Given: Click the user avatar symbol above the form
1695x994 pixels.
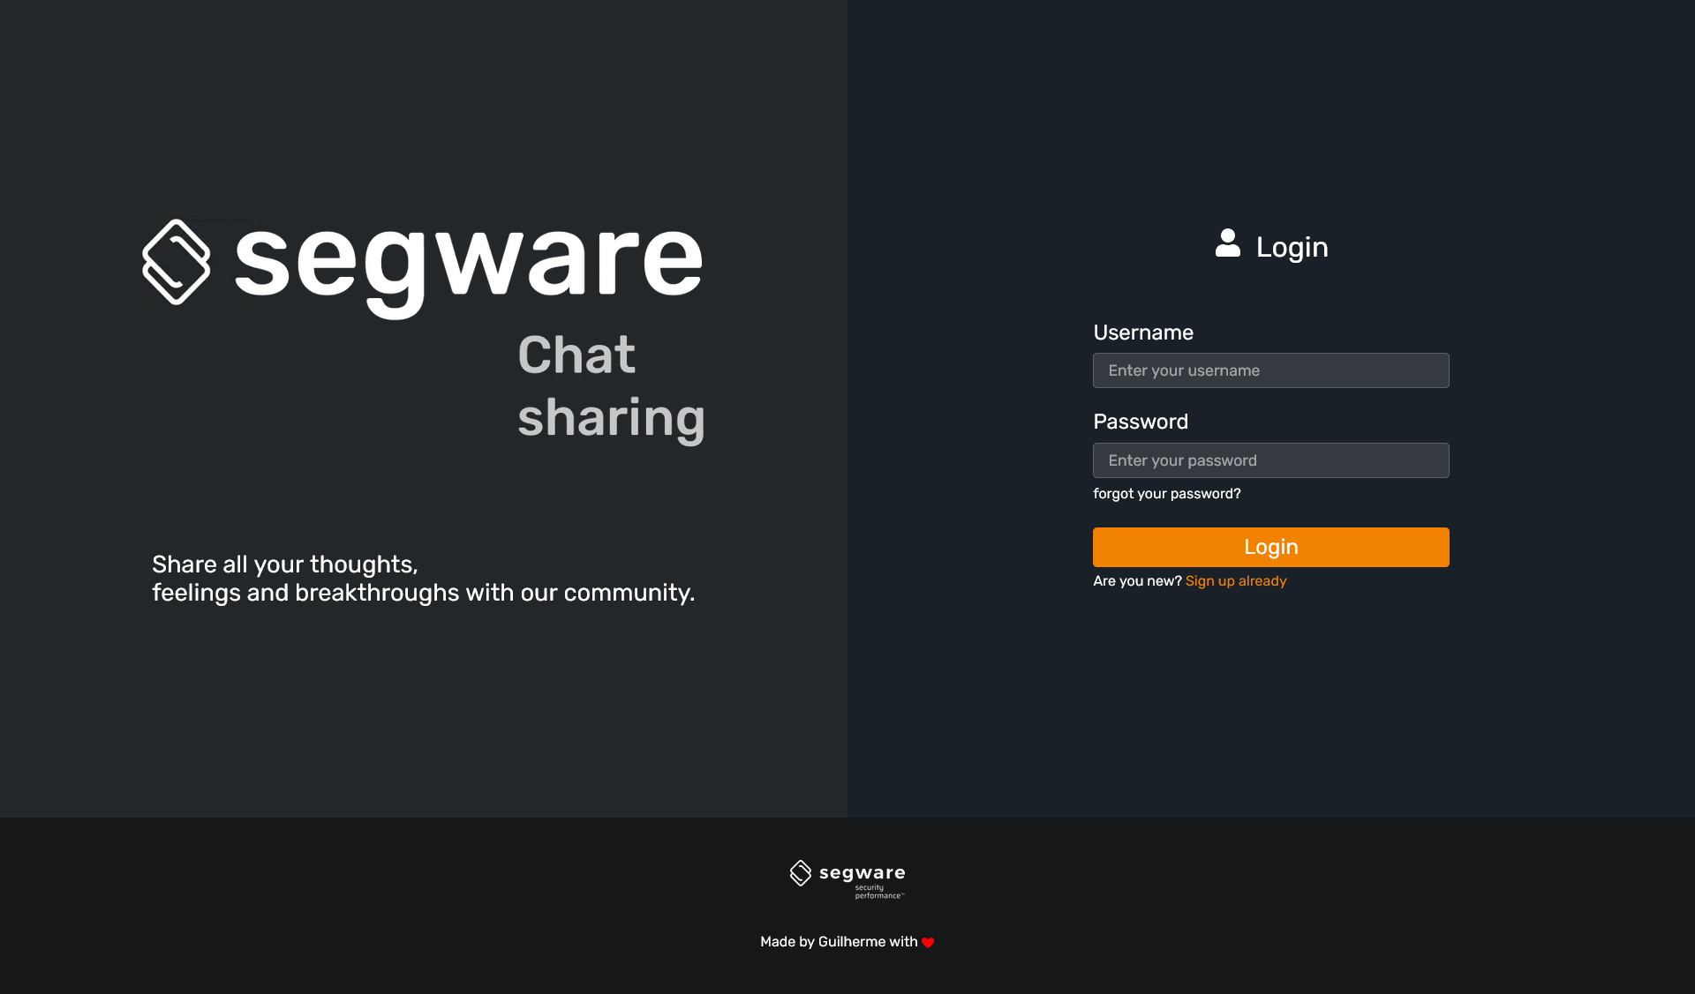Looking at the screenshot, I should (x=1227, y=245).
